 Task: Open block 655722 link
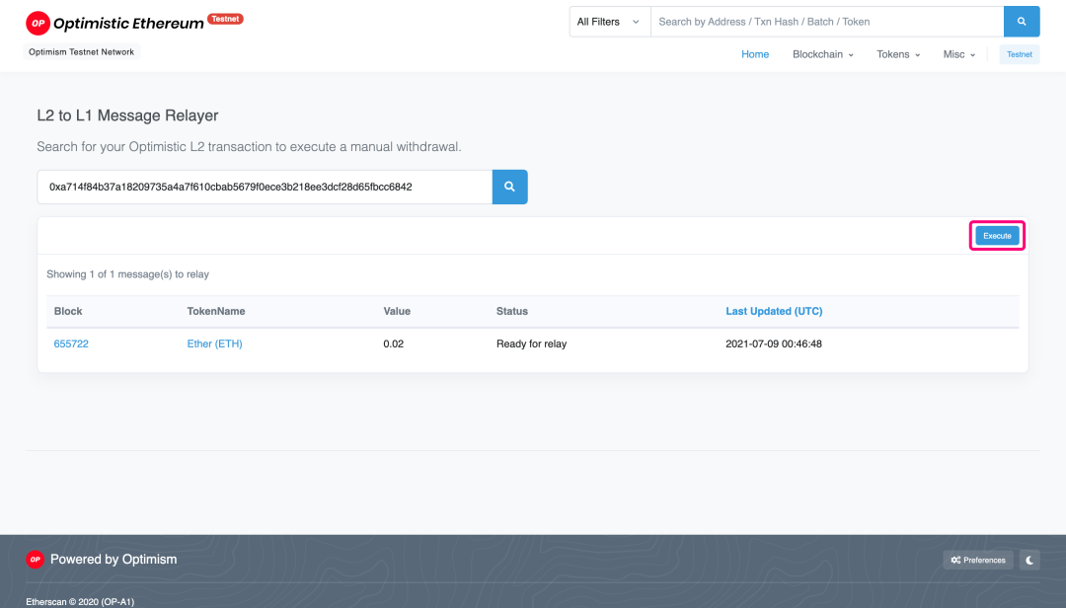tap(71, 344)
